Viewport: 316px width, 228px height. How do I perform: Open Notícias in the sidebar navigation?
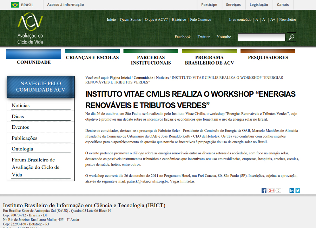point(21,106)
